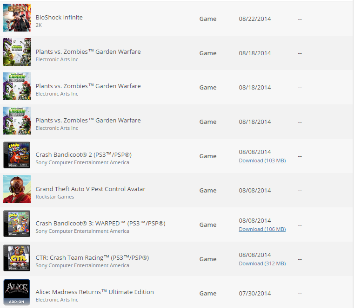Download Crash Bandicoot 2 (103 MB)

point(262,160)
